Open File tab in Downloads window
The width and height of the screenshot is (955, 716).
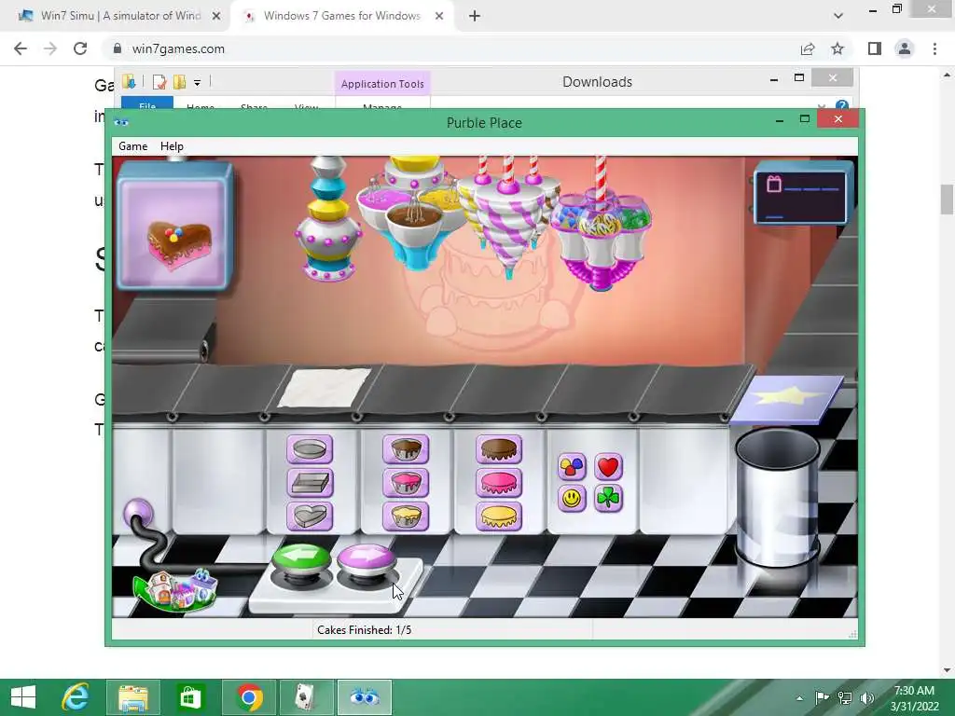point(147,104)
